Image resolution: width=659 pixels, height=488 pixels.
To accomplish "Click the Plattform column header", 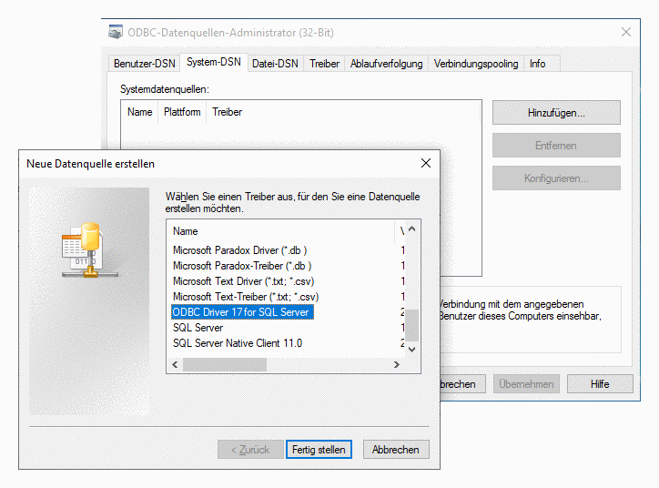I will 182,112.
